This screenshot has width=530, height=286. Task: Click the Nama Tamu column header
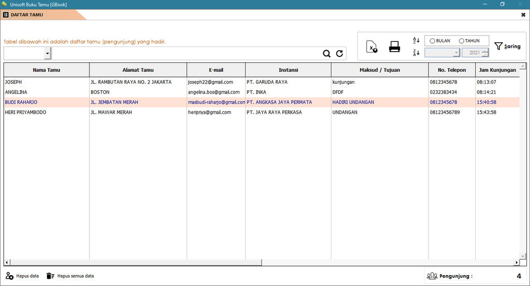tap(47, 70)
